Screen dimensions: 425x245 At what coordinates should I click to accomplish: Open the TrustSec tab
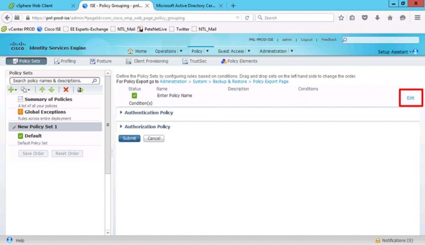pos(195,61)
